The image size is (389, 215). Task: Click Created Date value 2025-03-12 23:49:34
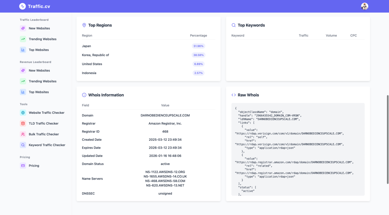165,140
